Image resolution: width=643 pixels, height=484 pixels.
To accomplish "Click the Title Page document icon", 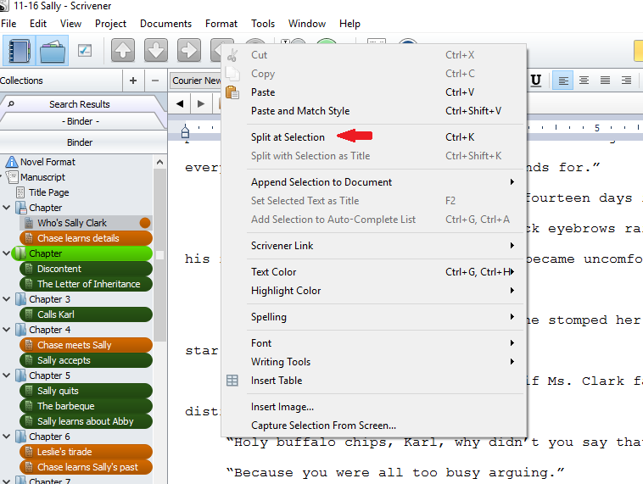I will (x=20, y=192).
